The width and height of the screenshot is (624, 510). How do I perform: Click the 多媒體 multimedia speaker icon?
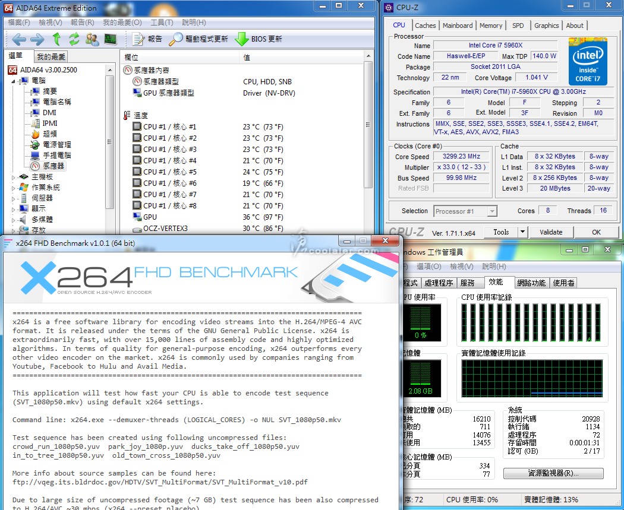click(x=24, y=220)
